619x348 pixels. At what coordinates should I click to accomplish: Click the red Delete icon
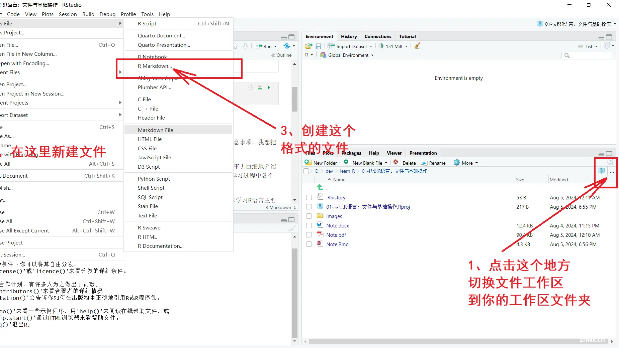tap(396, 162)
